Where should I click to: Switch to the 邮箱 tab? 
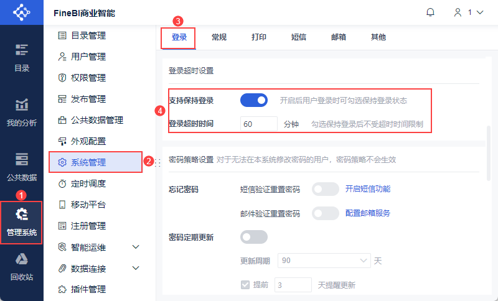point(339,37)
